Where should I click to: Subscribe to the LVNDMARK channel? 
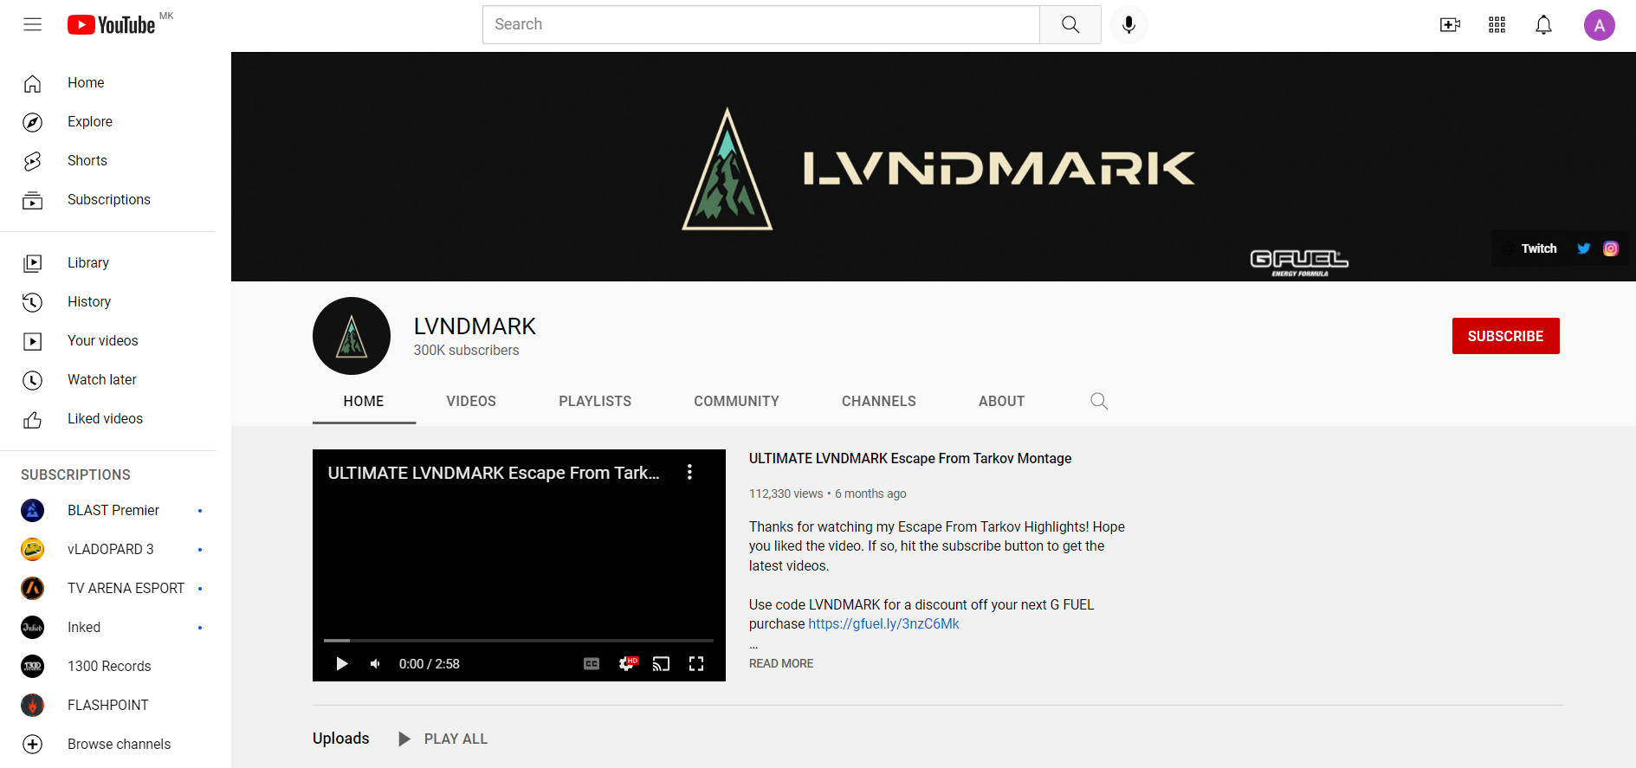click(1505, 336)
